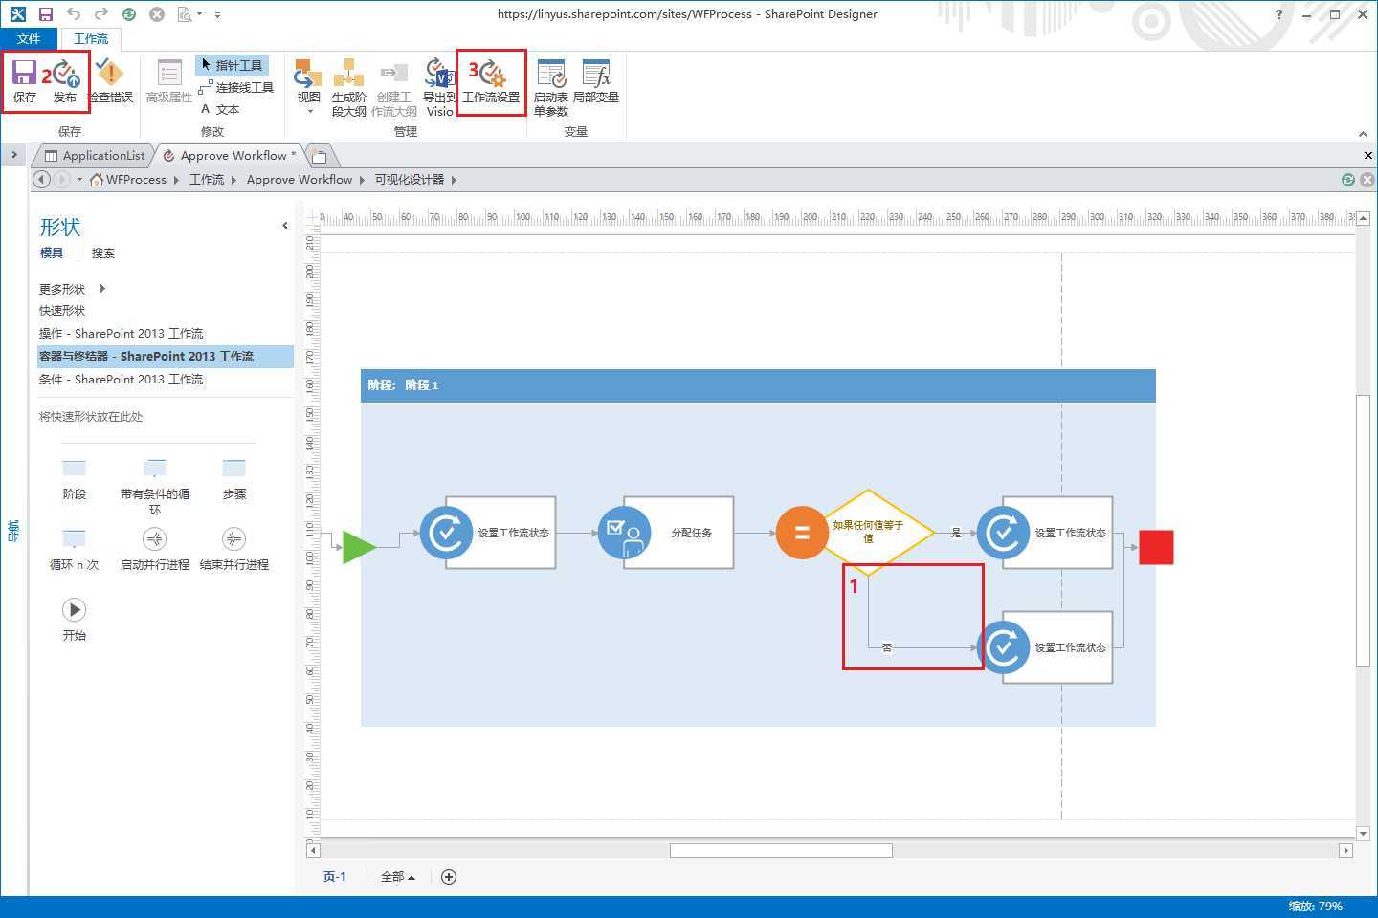Select the 阶段 1 stage header
1378x918 pixels.
(x=758, y=385)
